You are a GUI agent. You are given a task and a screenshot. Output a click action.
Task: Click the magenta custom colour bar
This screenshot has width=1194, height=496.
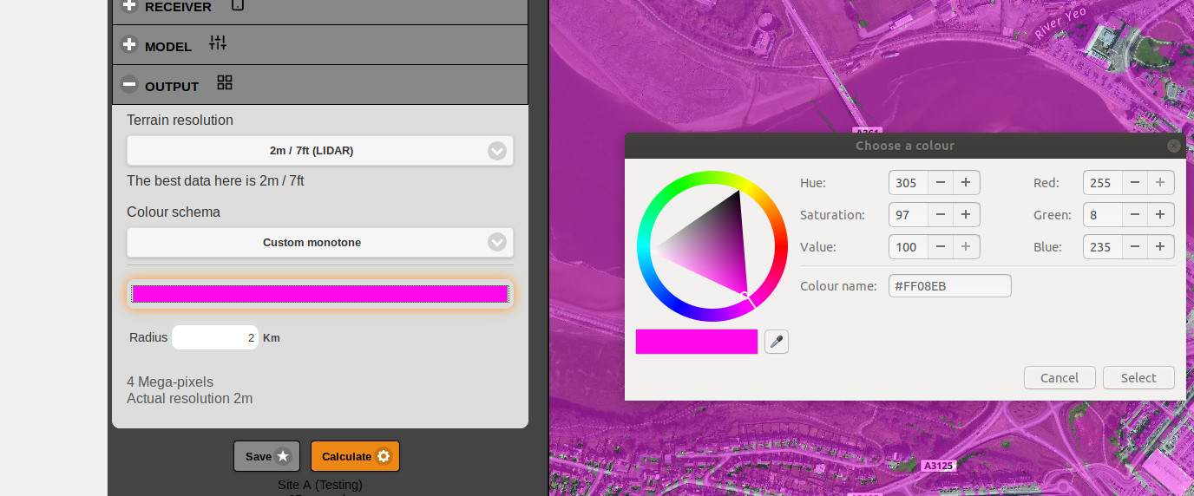pyautogui.click(x=319, y=294)
